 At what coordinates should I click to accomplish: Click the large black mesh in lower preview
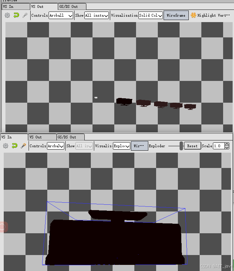pos(115,242)
